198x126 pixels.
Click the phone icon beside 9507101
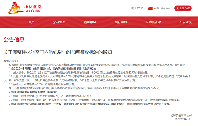point(133,8)
